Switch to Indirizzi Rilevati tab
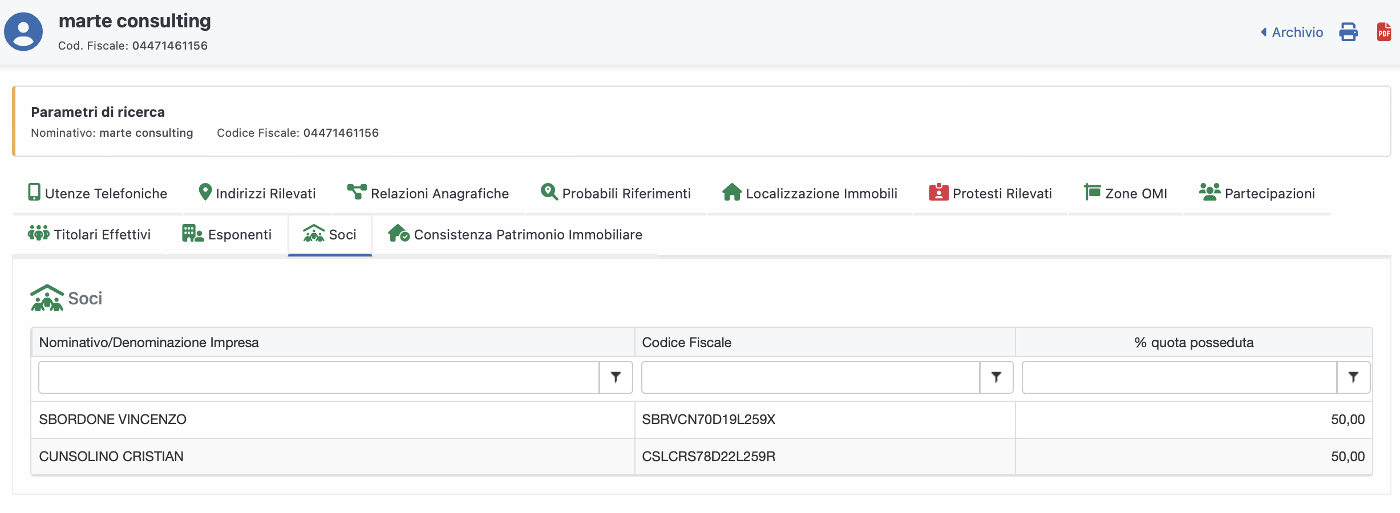Image resolution: width=1400 pixels, height=513 pixels. tap(257, 194)
